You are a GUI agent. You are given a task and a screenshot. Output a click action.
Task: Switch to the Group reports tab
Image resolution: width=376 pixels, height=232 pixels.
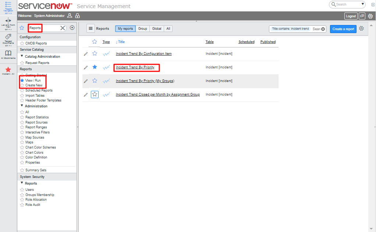pyautogui.click(x=142, y=29)
